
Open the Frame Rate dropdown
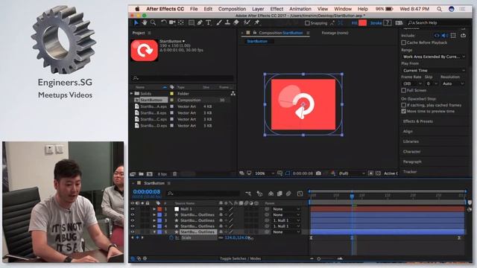pos(412,83)
